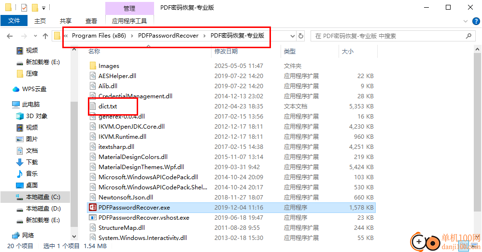Image resolution: width=482 pixels, height=252 pixels.
Task: Open WPS云盘 in the navigation pane
Action: click(34, 89)
